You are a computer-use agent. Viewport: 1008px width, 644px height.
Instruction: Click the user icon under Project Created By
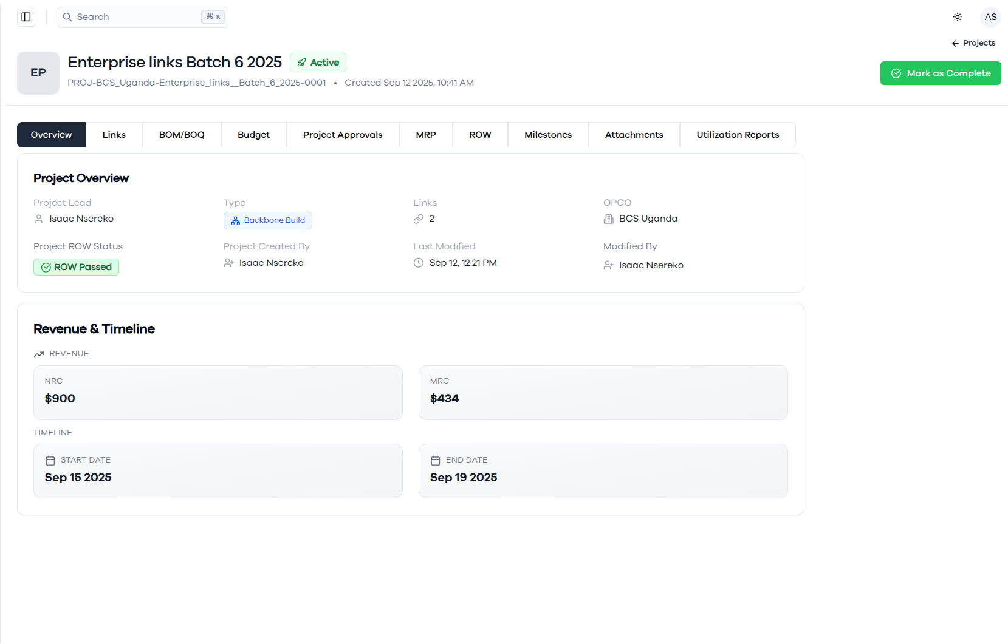tap(229, 263)
